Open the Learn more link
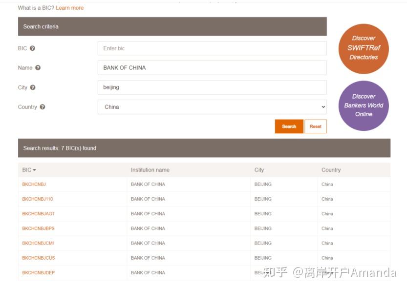This screenshot has height=289, width=407. (69, 8)
